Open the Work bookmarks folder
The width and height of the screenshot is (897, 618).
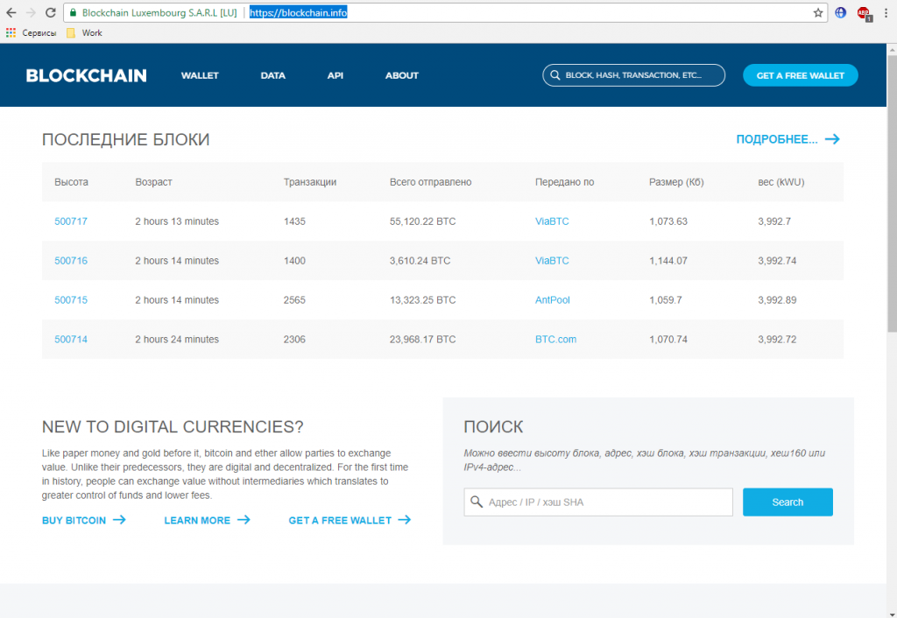(x=84, y=33)
